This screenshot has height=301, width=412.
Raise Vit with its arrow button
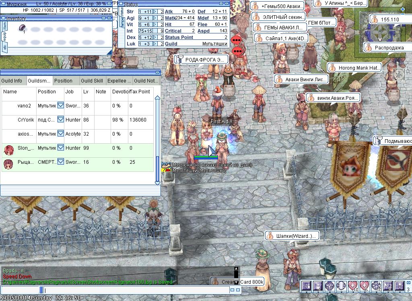click(155, 25)
